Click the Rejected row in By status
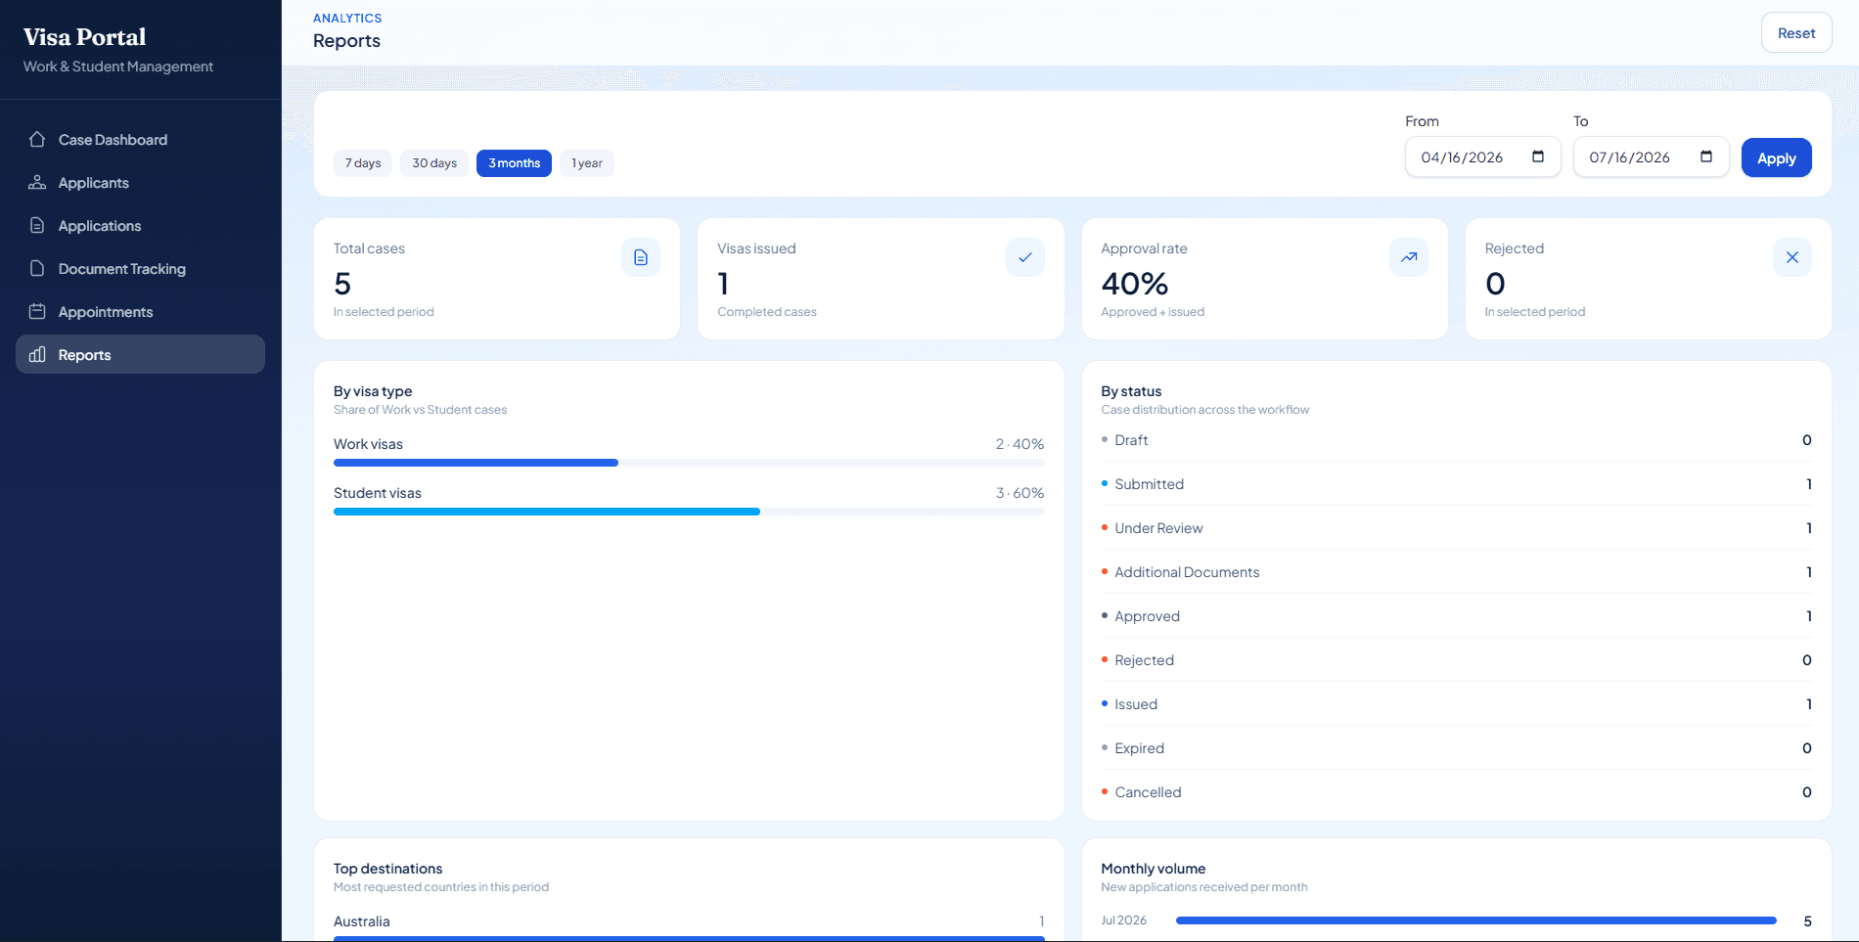 click(1456, 660)
